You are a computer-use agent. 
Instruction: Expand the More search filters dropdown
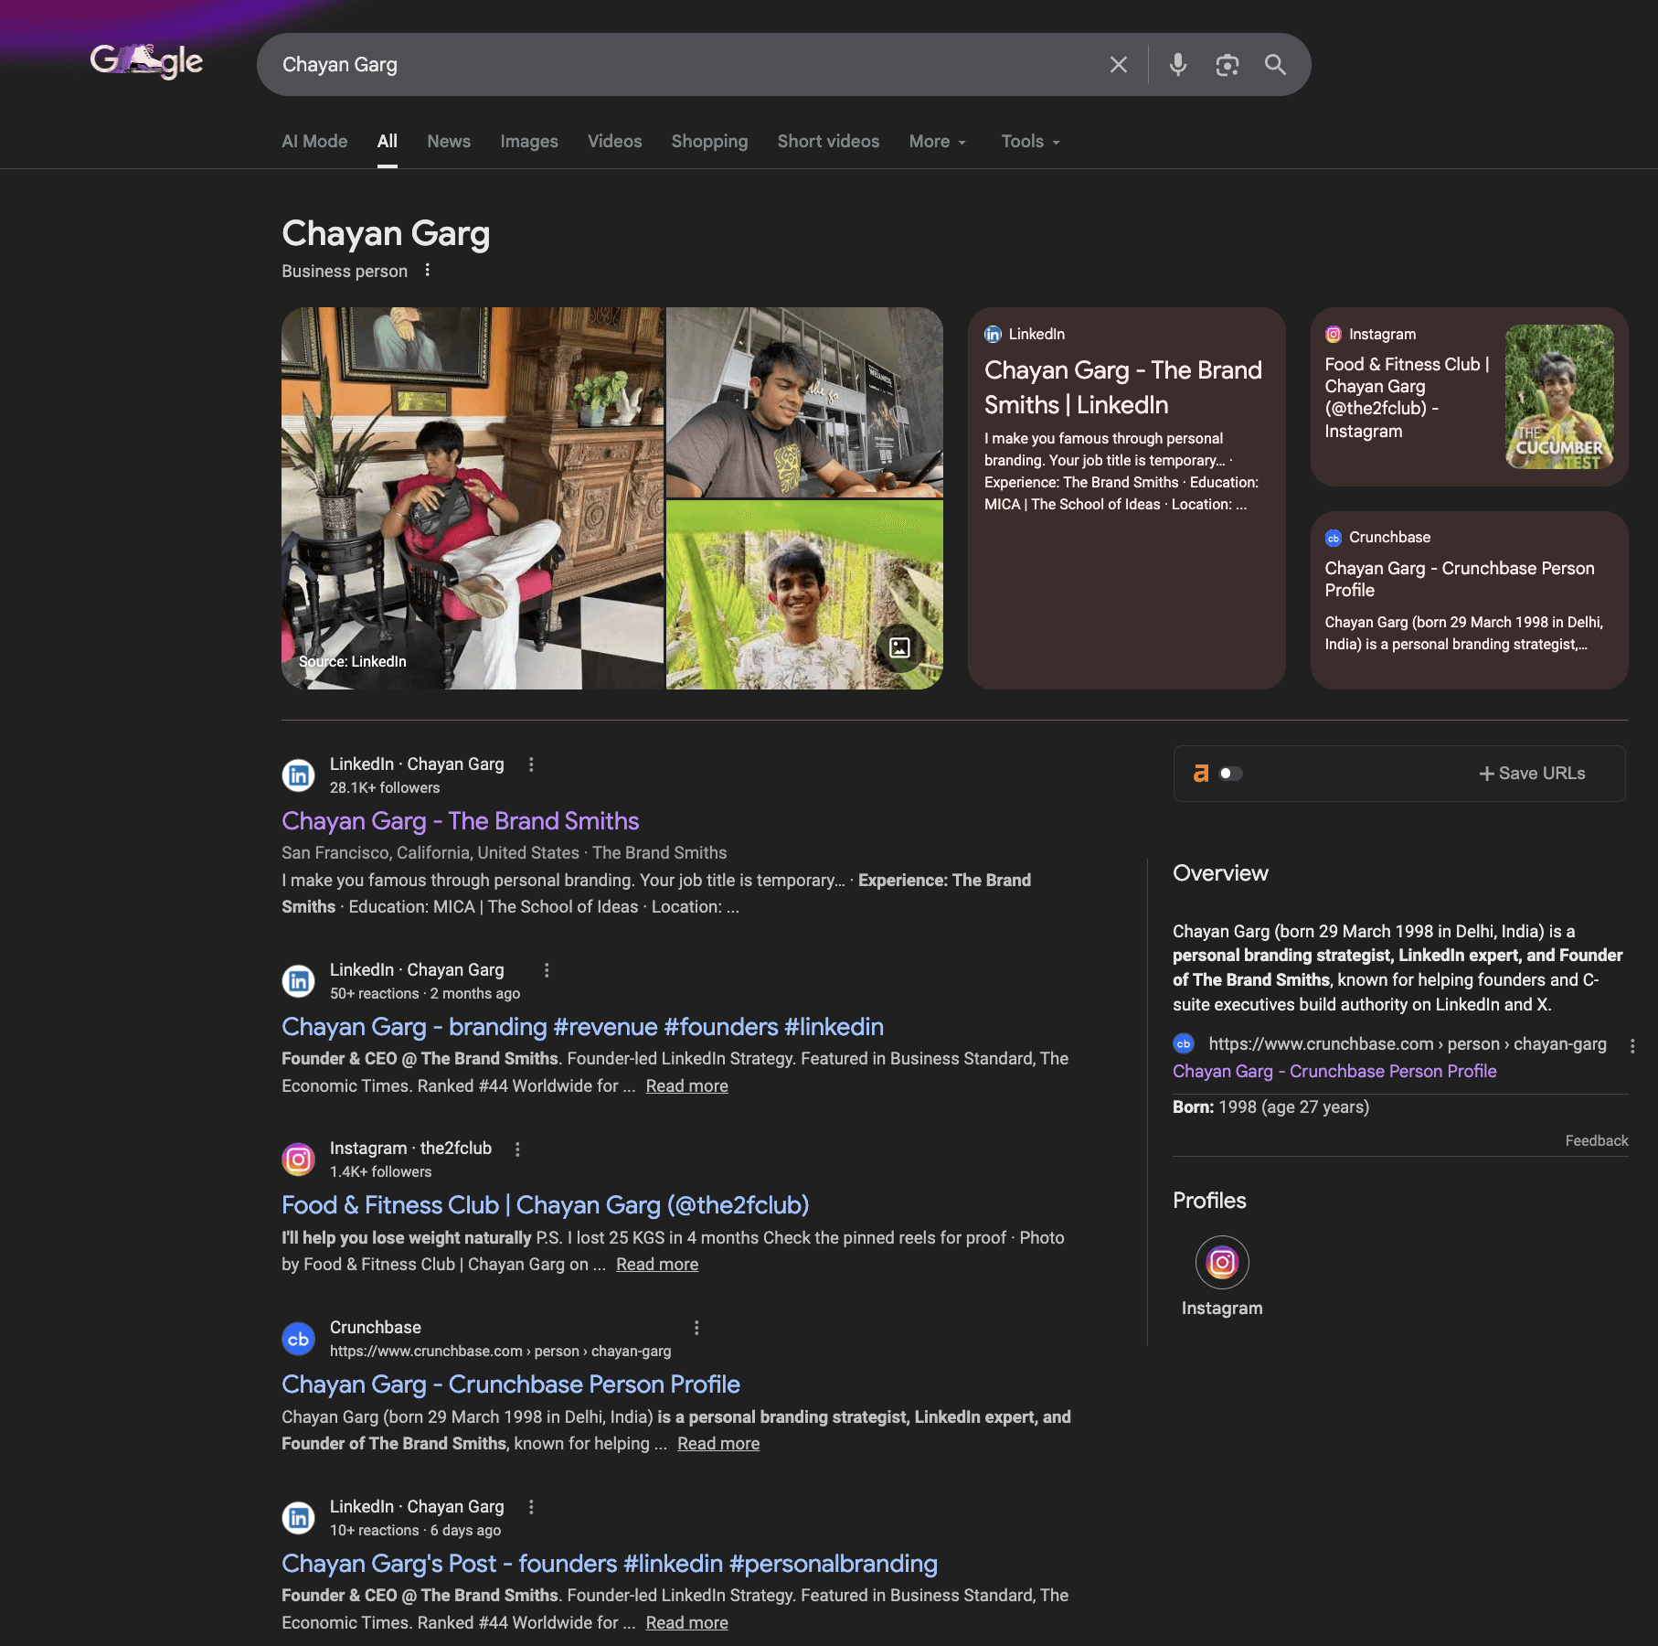(x=938, y=142)
